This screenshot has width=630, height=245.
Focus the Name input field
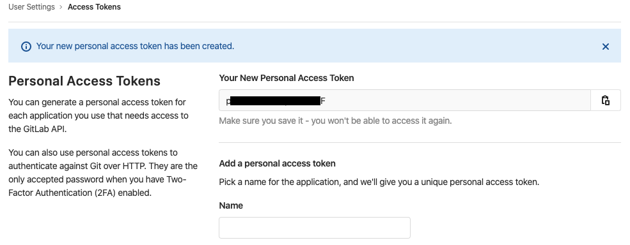(315, 228)
